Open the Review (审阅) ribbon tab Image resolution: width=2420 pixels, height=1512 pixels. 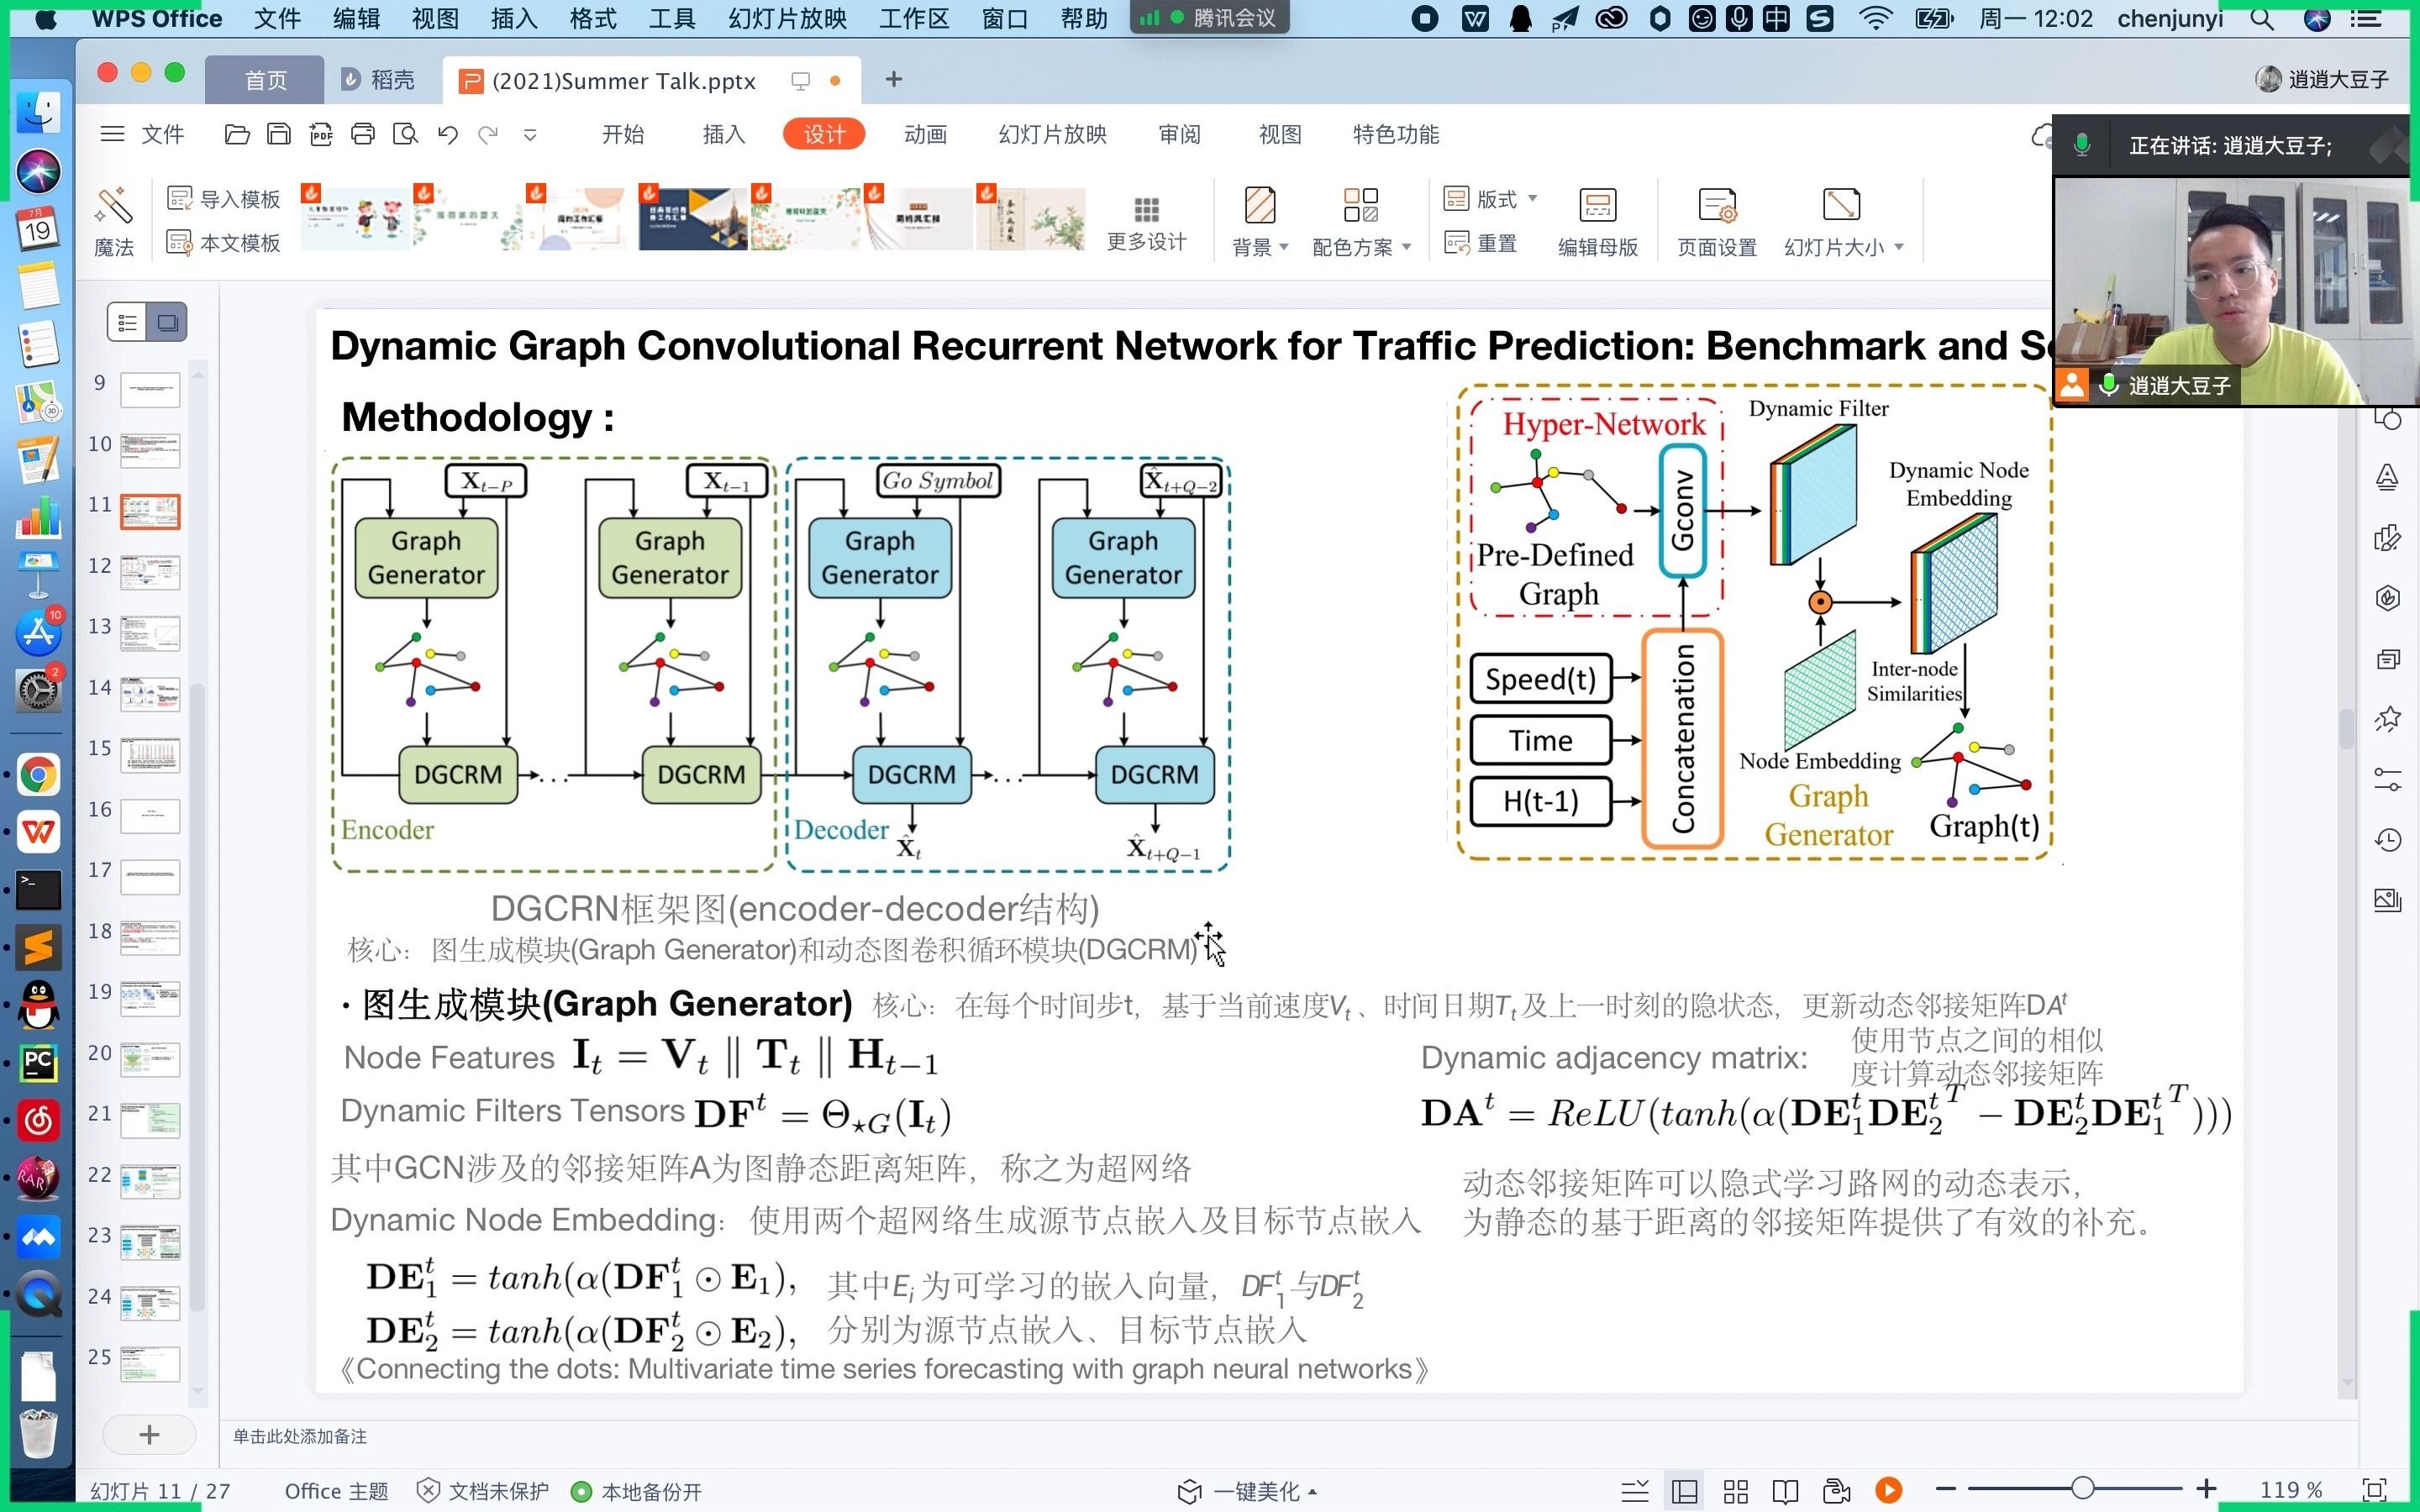tap(1179, 134)
